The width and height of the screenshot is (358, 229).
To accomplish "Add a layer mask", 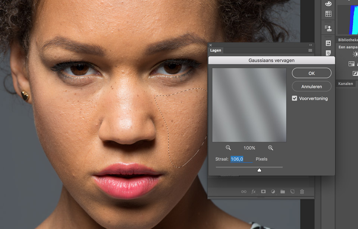I will [263, 192].
